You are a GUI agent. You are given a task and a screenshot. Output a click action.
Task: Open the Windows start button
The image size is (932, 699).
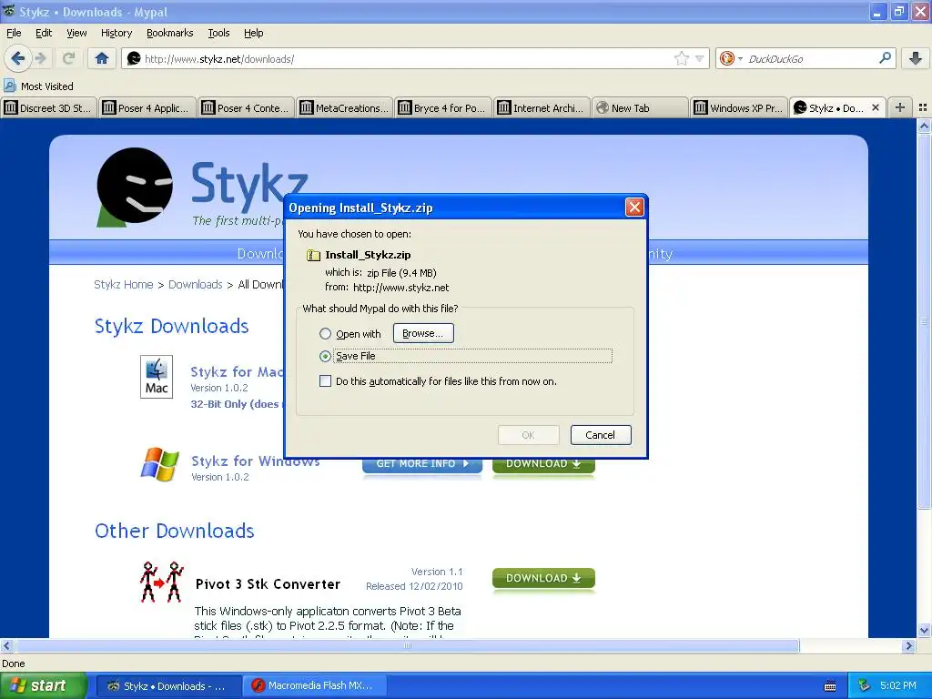click(x=44, y=685)
